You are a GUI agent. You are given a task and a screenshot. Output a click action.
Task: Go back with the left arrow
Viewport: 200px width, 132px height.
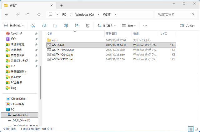[x=6, y=15]
